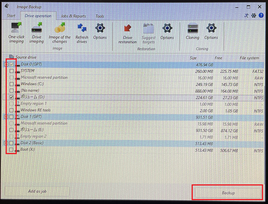Tick the Boot (X:) checkbox
The height and width of the screenshot is (204, 268).
[x=11, y=150]
